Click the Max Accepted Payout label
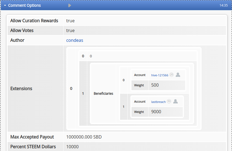232x151 pixels. click(x=32, y=137)
